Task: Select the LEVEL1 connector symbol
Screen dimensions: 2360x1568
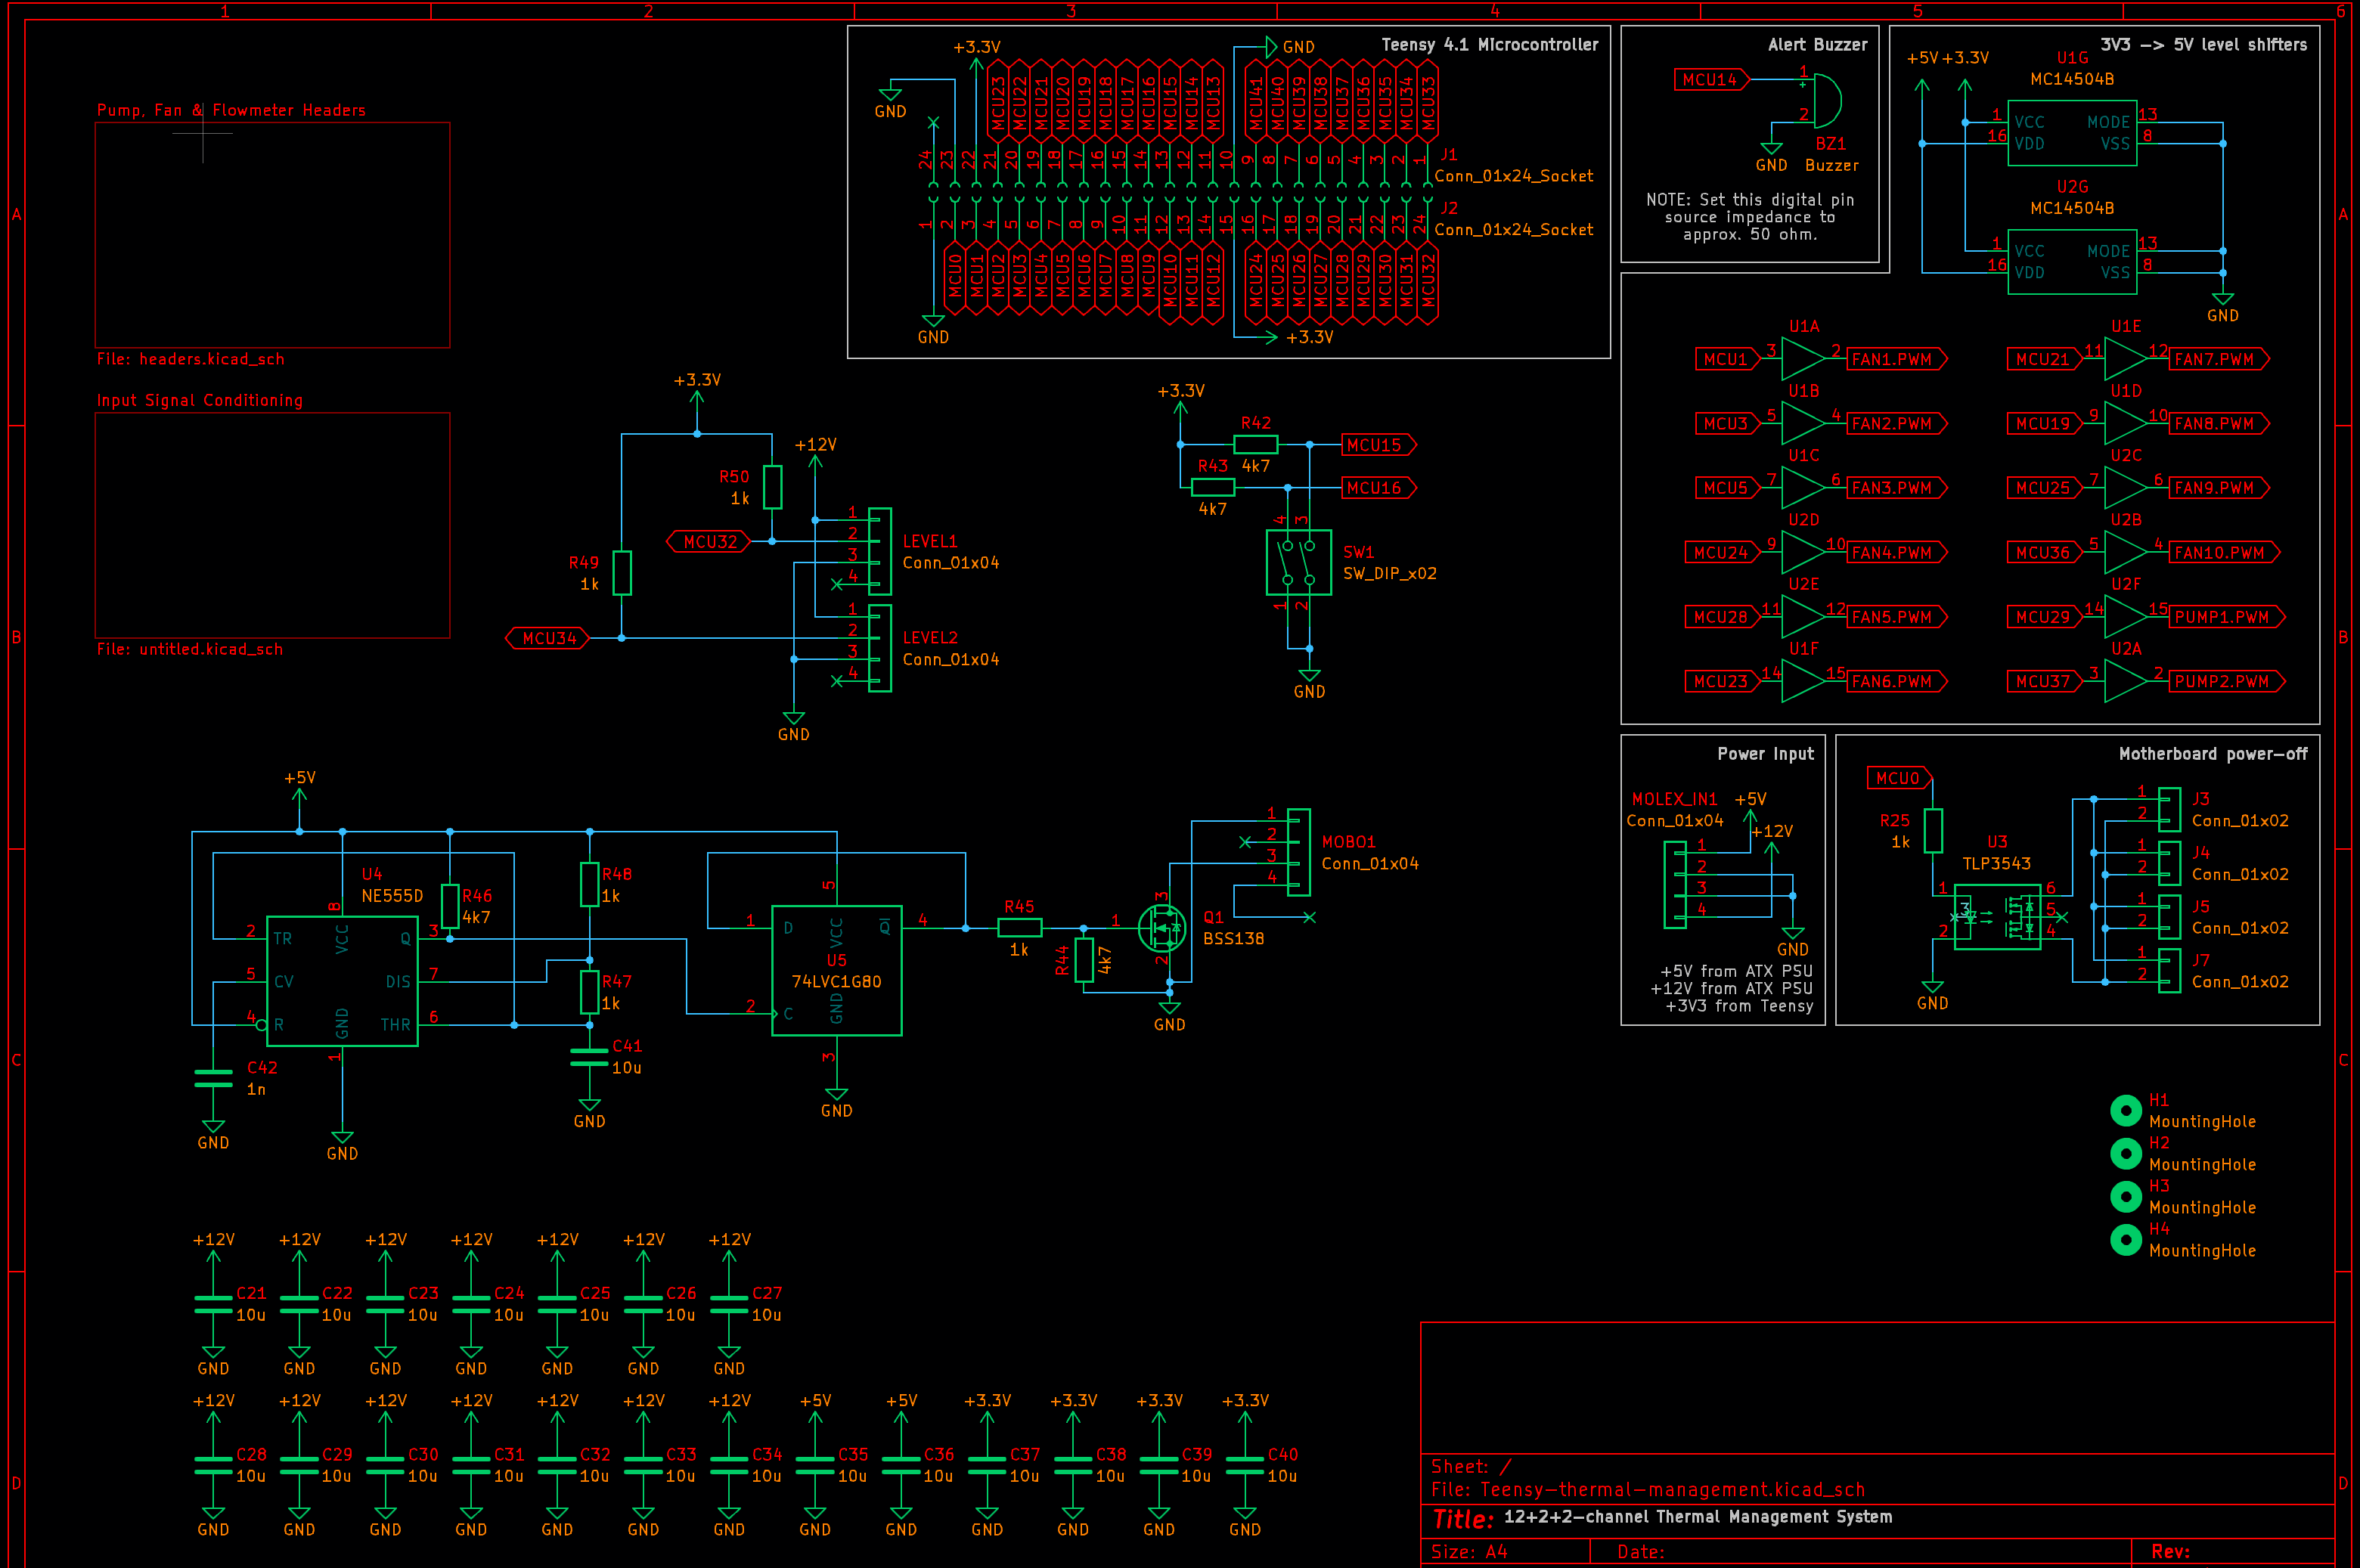Action: click(880, 551)
